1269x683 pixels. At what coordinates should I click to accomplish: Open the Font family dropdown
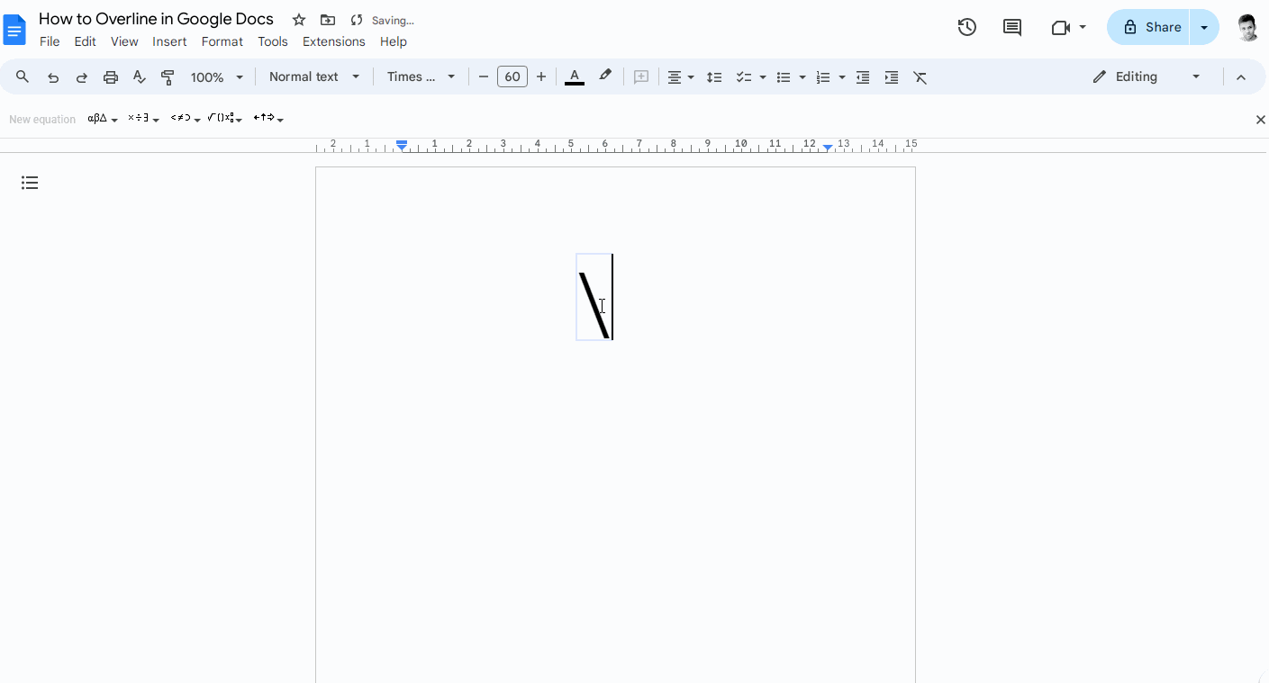419,76
